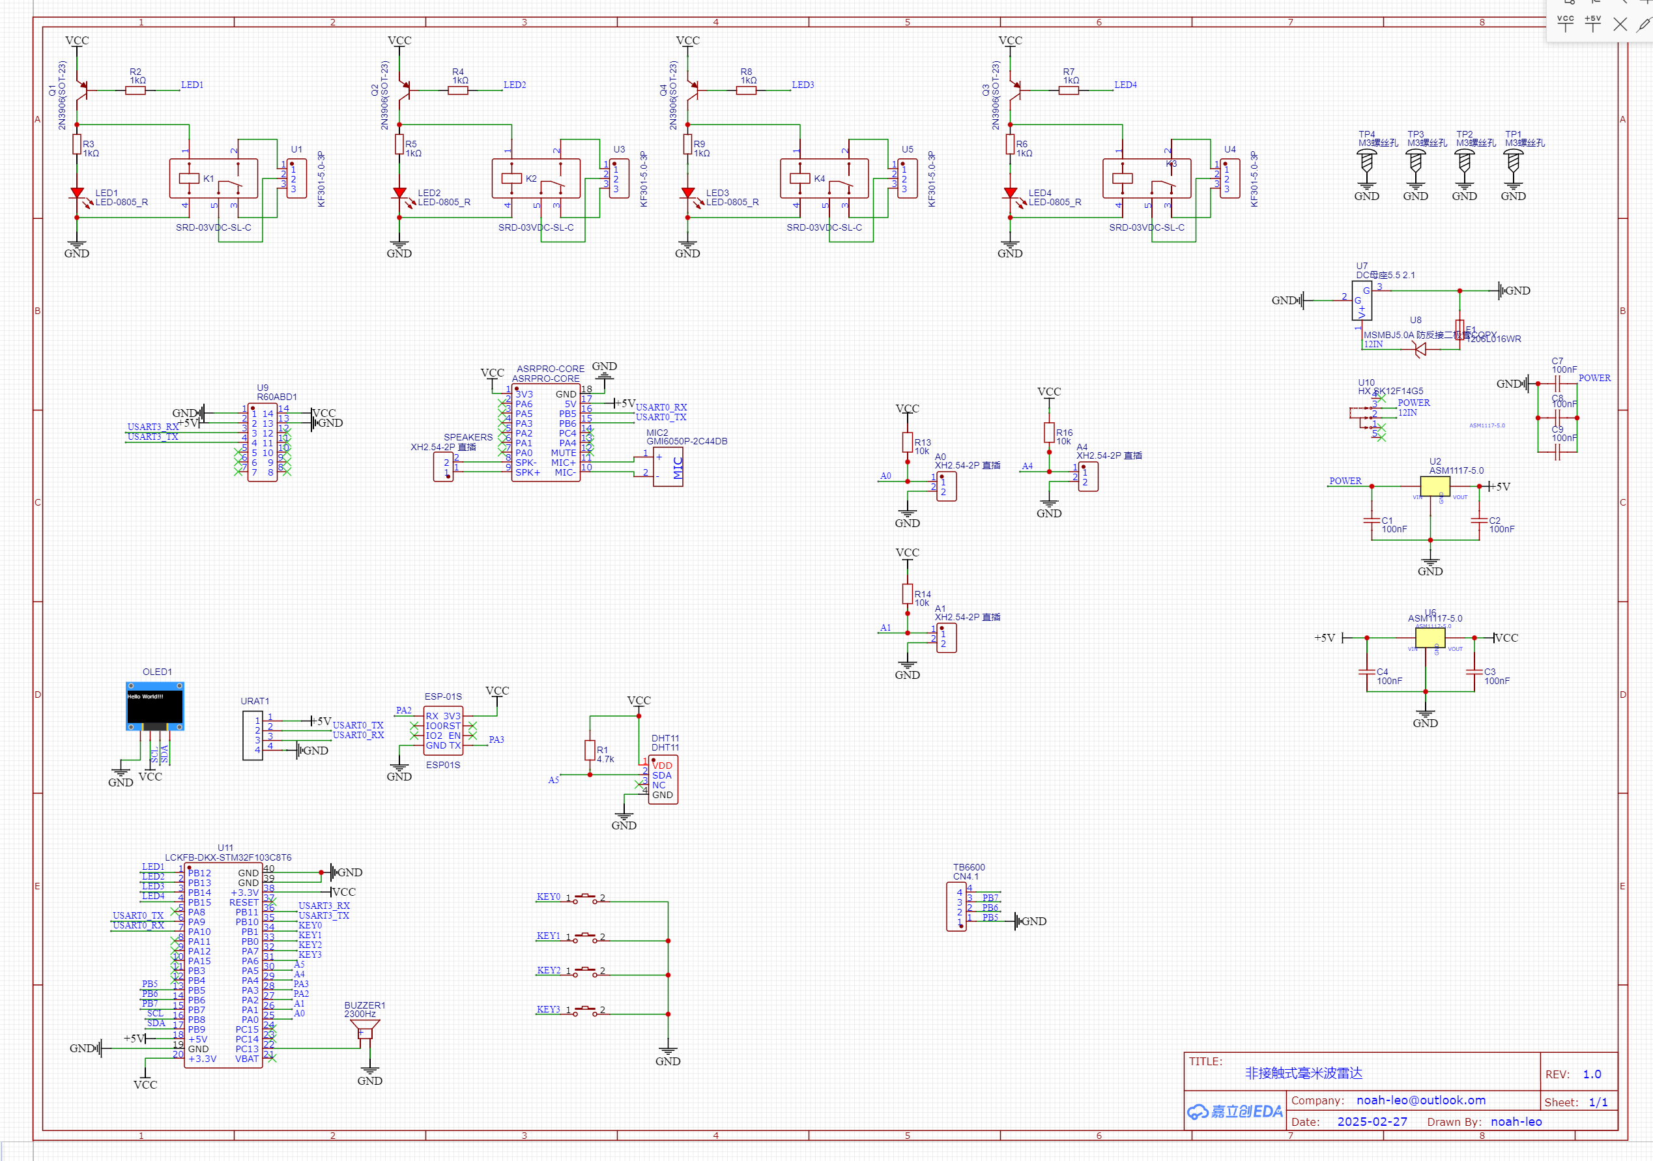Screen dimensions: 1653x1161
Task: Click the company email noah-leo@outlook.com
Action: tap(1420, 1100)
